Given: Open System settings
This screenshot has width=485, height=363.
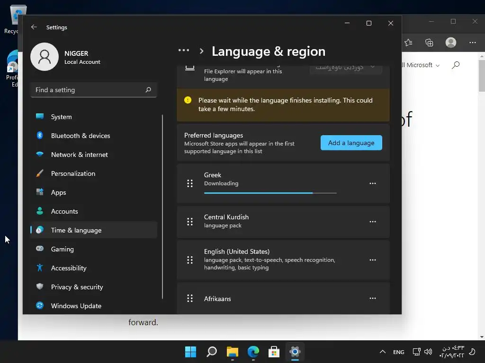Looking at the screenshot, I should click(x=94, y=117).
